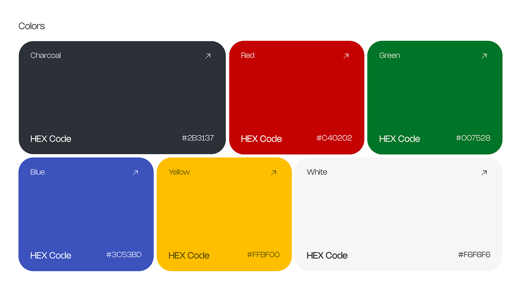Image resolution: width=521 pixels, height=293 pixels.
Task: Click the #FFBF00 hex value
Action: (263, 255)
